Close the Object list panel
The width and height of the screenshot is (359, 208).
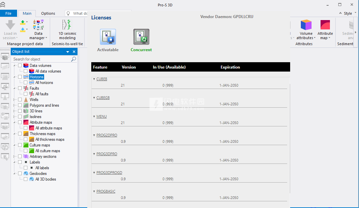tap(74, 52)
